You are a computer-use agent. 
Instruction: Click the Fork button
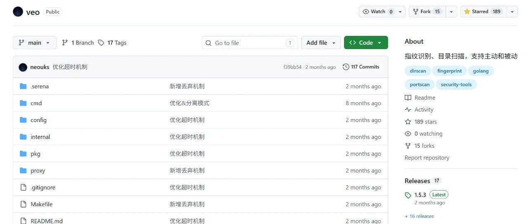pos(427,12)
